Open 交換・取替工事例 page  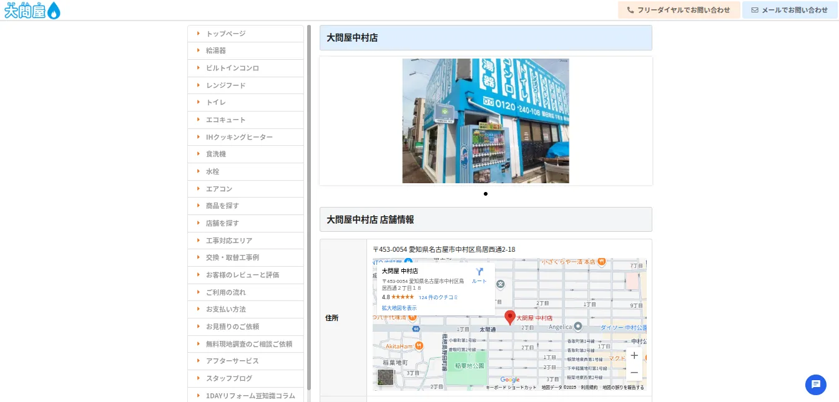click(245, 257)
